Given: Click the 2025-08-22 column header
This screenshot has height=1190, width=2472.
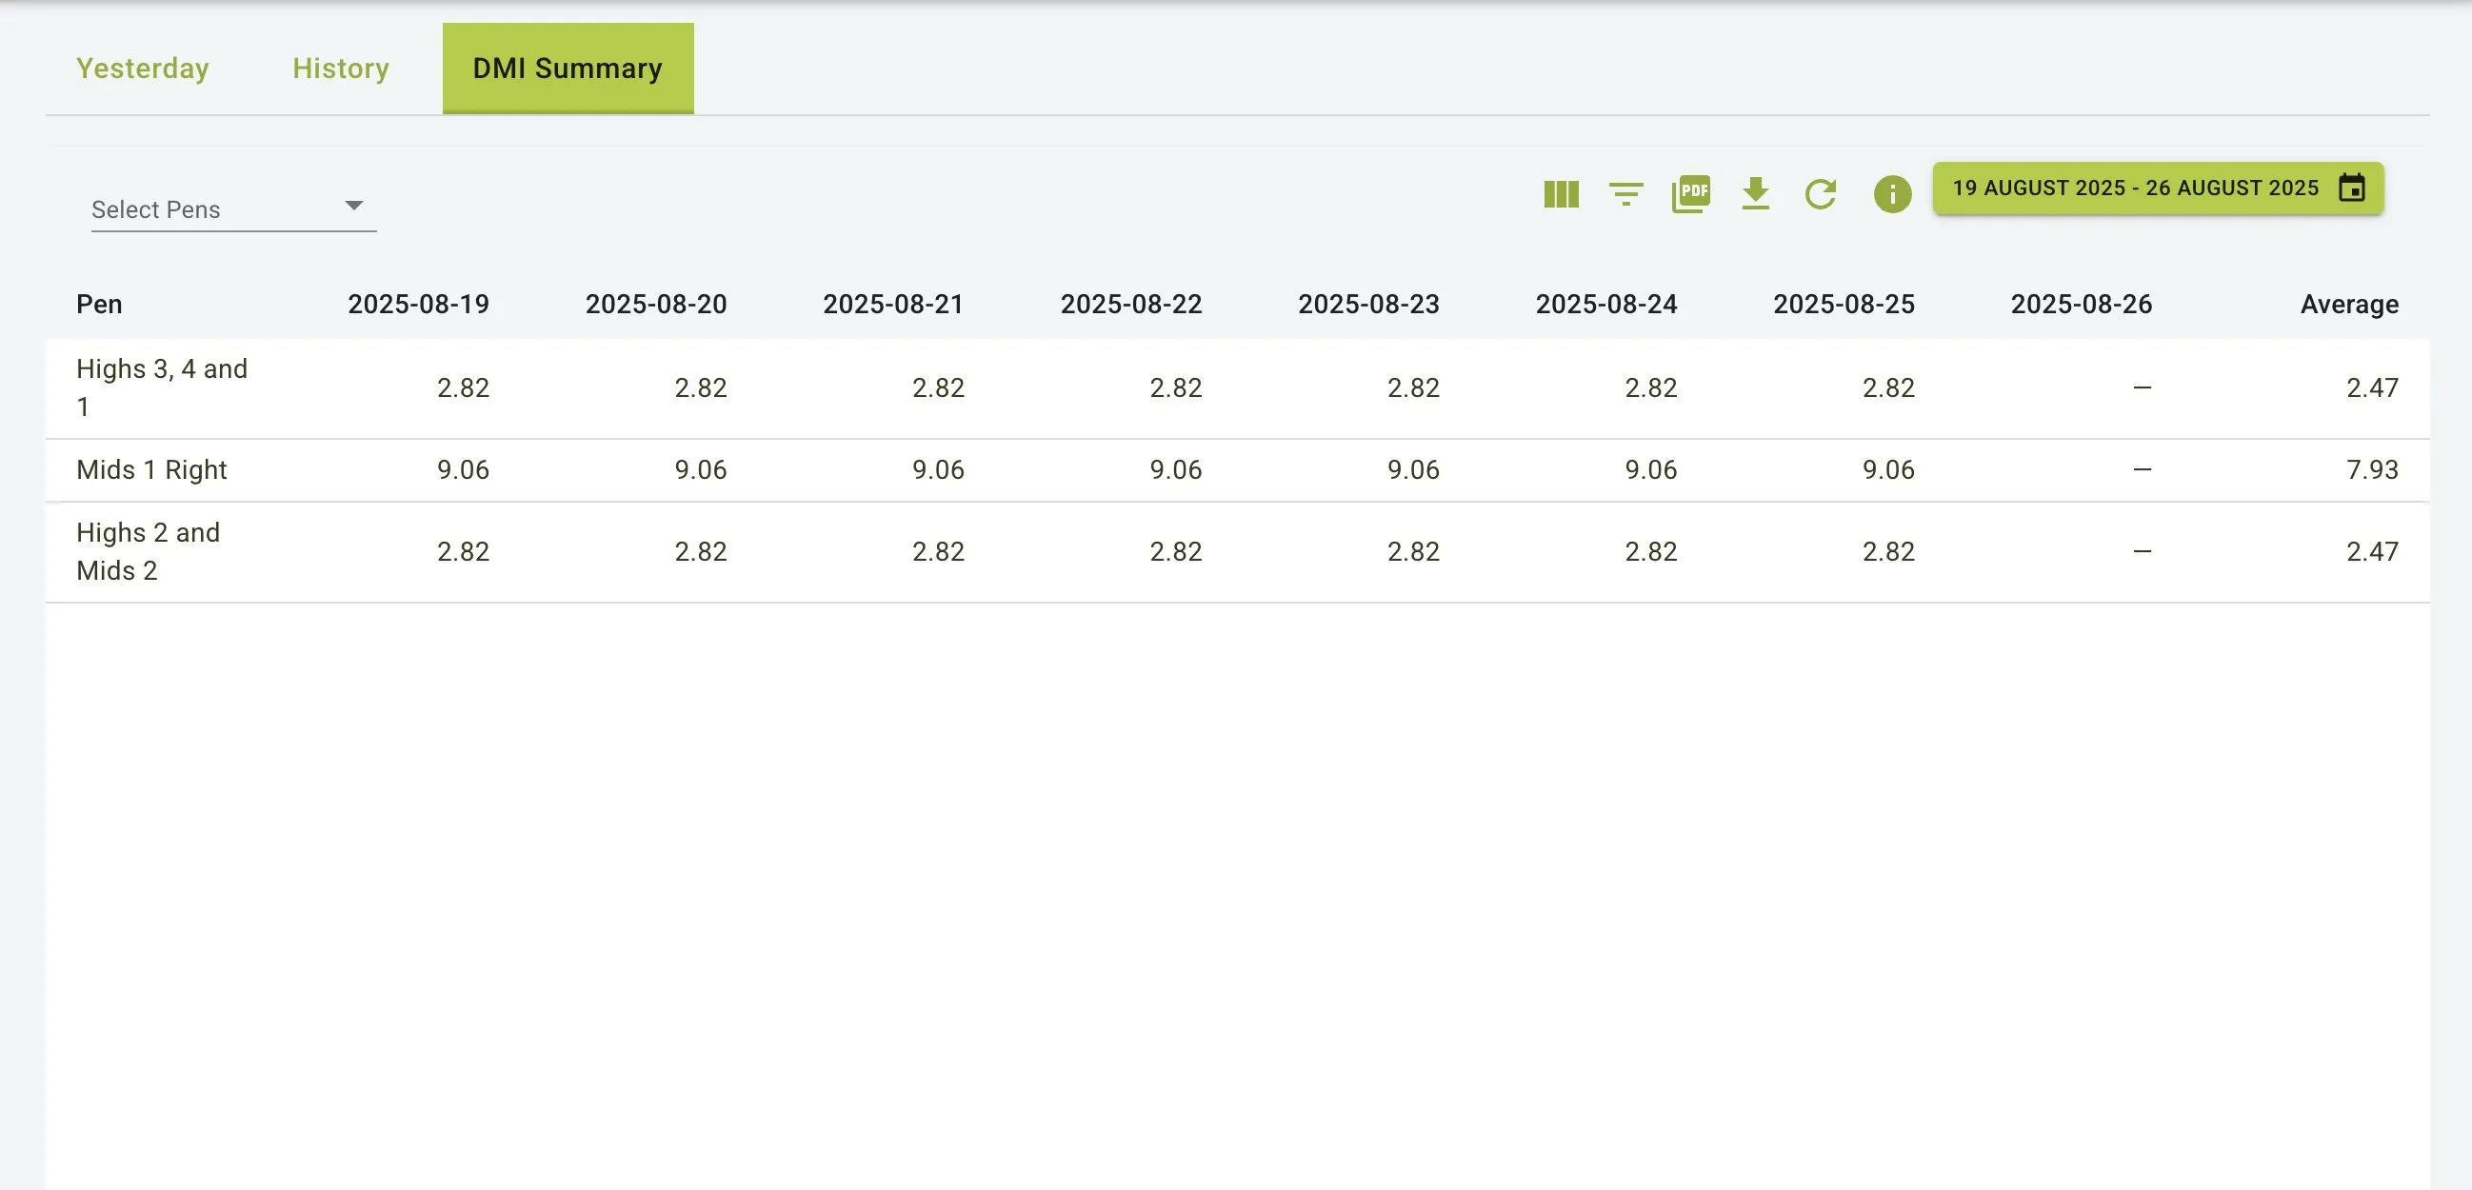Looking at the screenshot, I should pyautogui.click(x=1131, y=305).
